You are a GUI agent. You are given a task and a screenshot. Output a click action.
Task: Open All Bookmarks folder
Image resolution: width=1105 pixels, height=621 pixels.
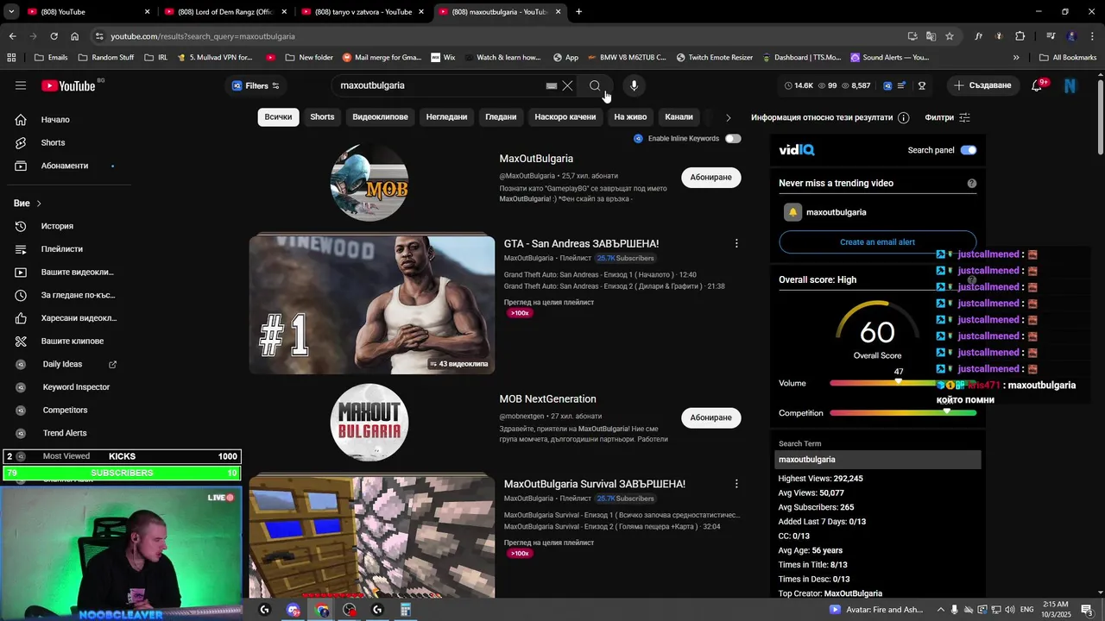pyautogui.click(x=1068, y=58)
